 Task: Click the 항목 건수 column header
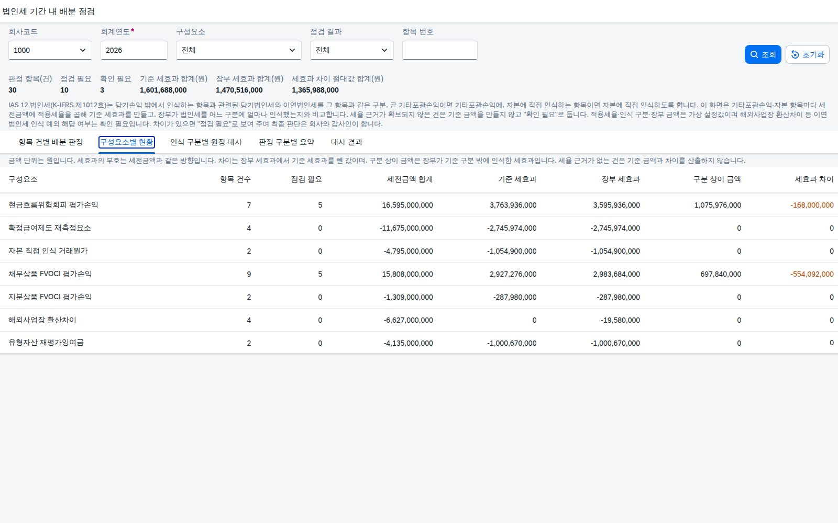235,179
